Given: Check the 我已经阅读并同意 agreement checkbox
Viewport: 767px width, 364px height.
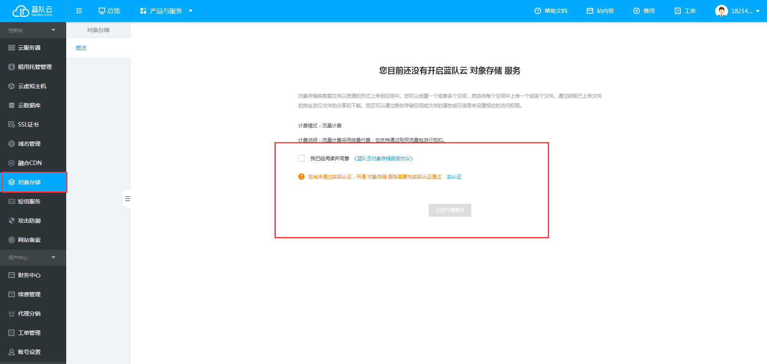Looking at the screenshot, I should point(301,158).
